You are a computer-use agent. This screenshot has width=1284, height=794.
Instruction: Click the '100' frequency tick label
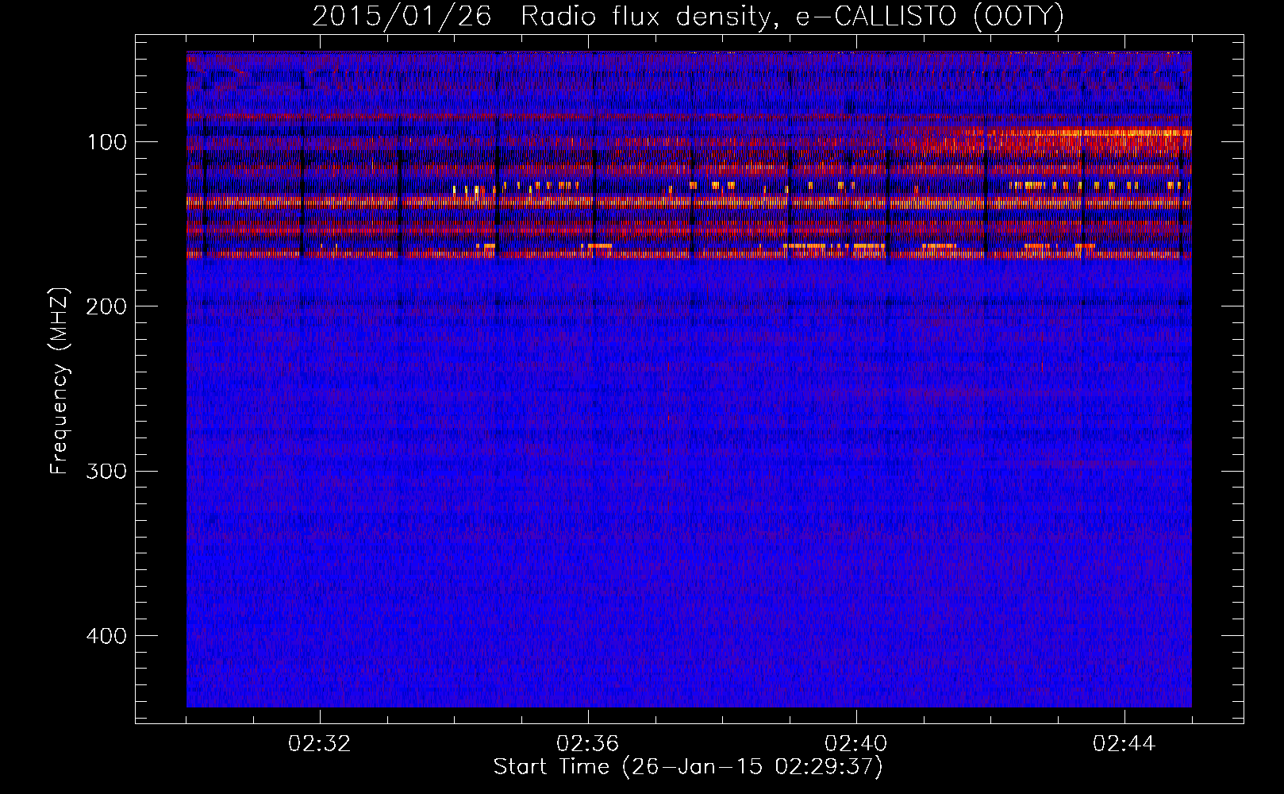(x=106, y=142)
